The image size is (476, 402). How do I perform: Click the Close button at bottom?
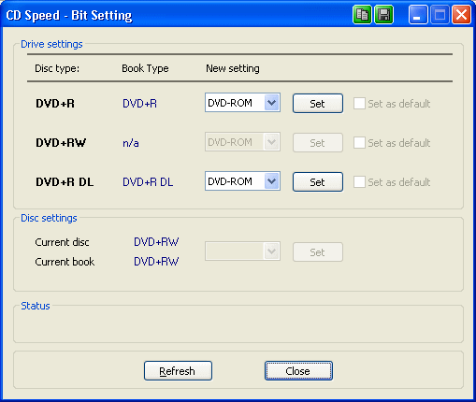(298, 371)
